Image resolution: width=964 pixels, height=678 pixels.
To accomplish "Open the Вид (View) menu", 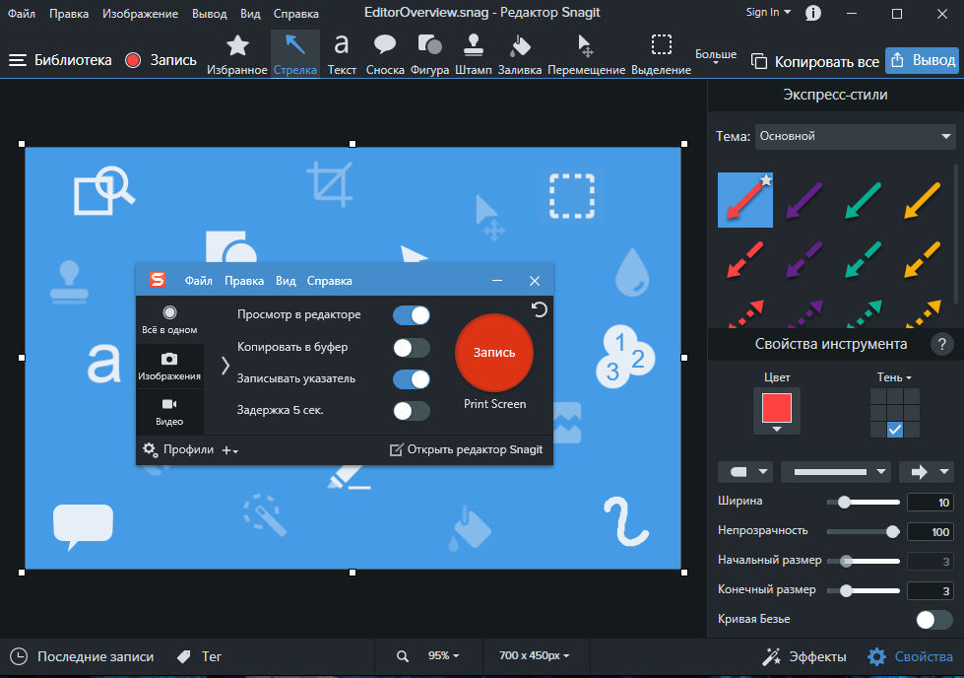I will [x=250, y=14].
